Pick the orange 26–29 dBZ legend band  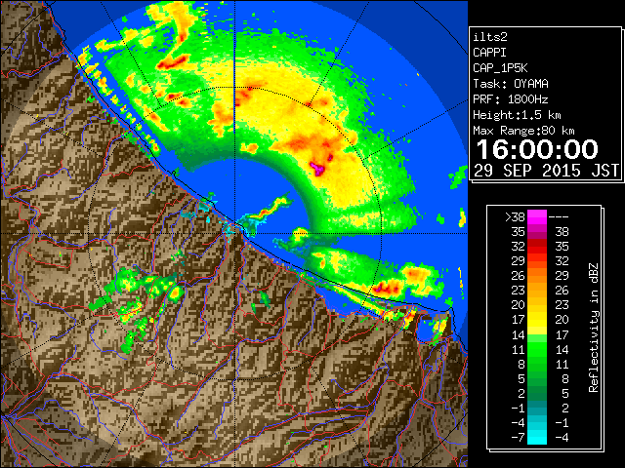(537, 276)
